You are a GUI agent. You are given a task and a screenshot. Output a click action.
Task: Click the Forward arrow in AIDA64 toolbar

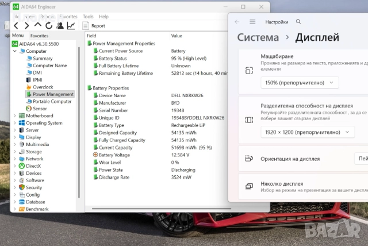click(x=26, y=25)
